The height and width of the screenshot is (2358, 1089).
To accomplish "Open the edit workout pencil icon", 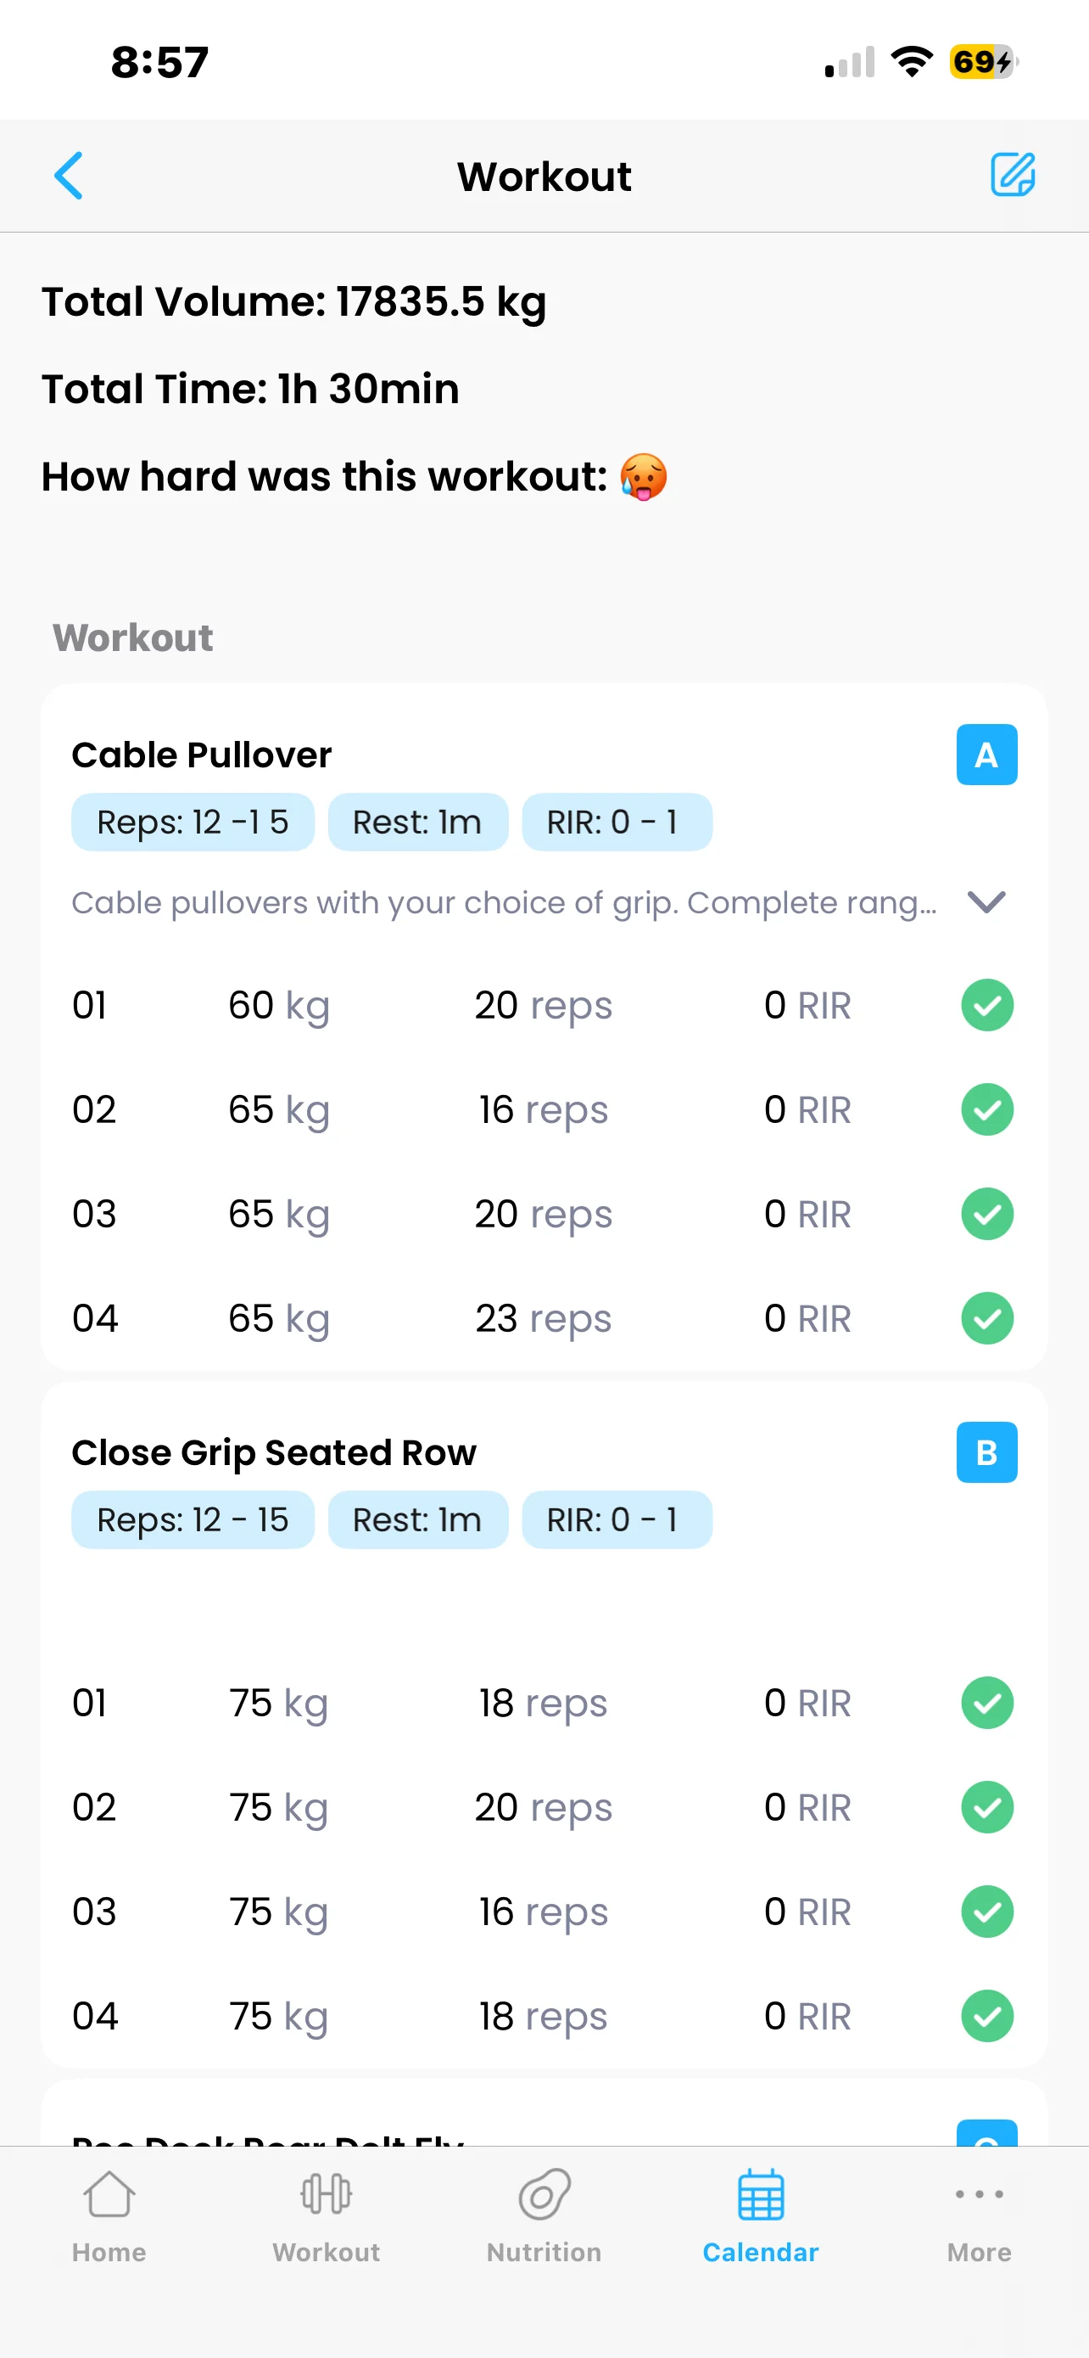I will click(x=1012, y=174).
